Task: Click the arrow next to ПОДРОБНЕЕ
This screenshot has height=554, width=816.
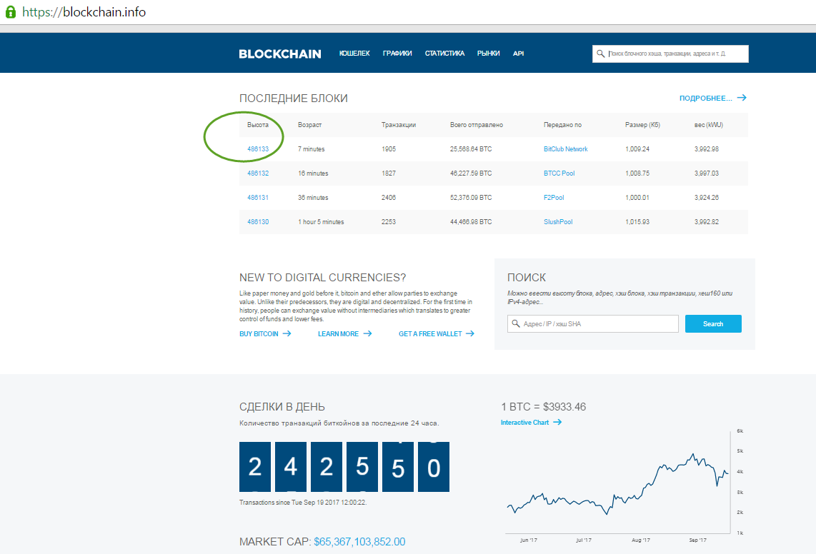Action: (x=742, y=98)
